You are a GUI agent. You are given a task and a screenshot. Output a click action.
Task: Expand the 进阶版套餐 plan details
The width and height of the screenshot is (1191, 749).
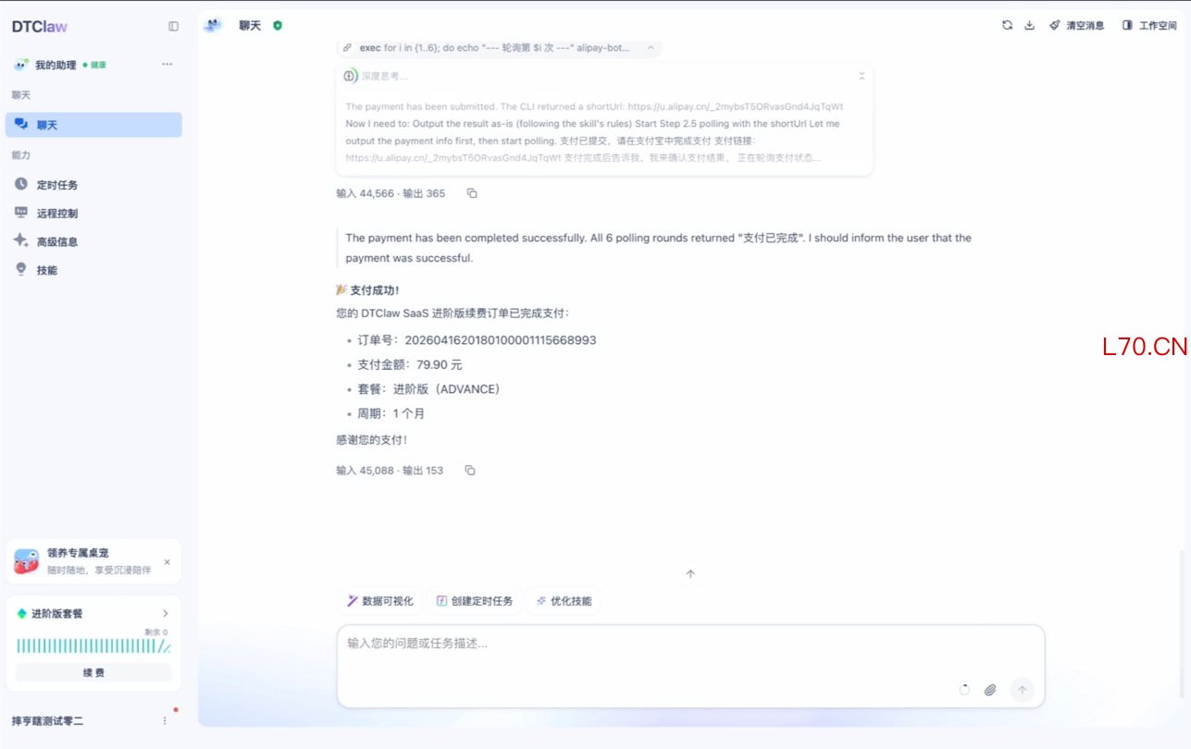[x=166, y=613]
